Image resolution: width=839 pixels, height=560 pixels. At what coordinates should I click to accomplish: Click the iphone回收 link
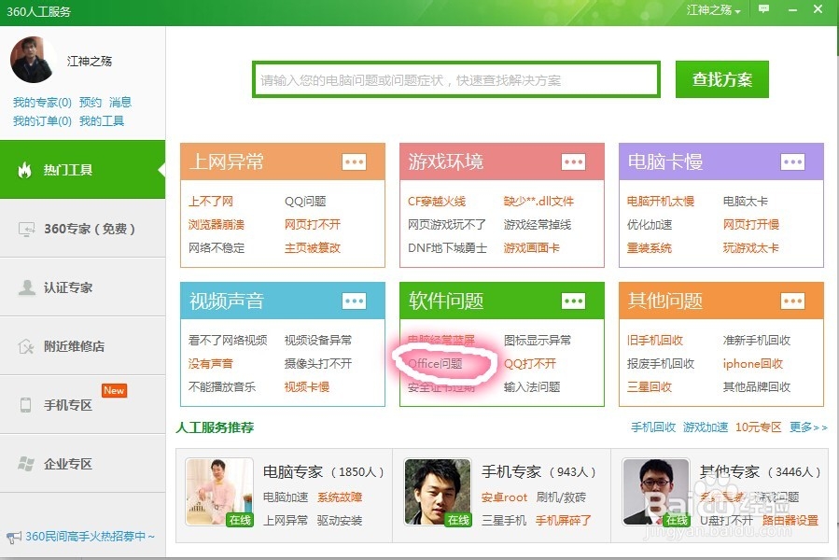click(753, 363)
